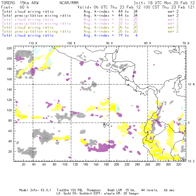
Task: Click the "260" horizontal axis tick label
Action: point(148,164)
